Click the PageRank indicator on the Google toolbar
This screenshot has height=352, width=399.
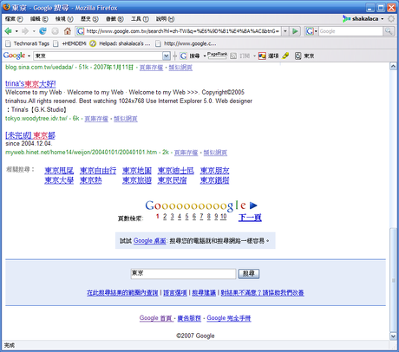click(x=217, y=55)
